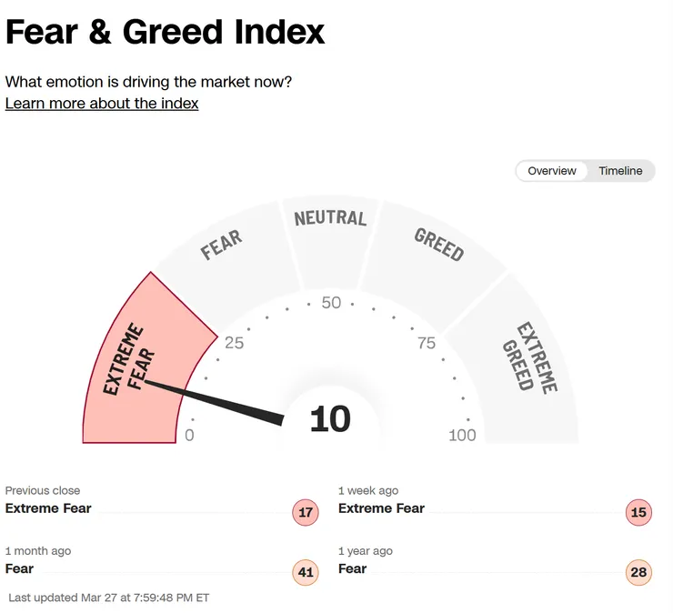Screen dimensions: 673x613
Task: Switch to the Overview view
Action: (552, 171)
